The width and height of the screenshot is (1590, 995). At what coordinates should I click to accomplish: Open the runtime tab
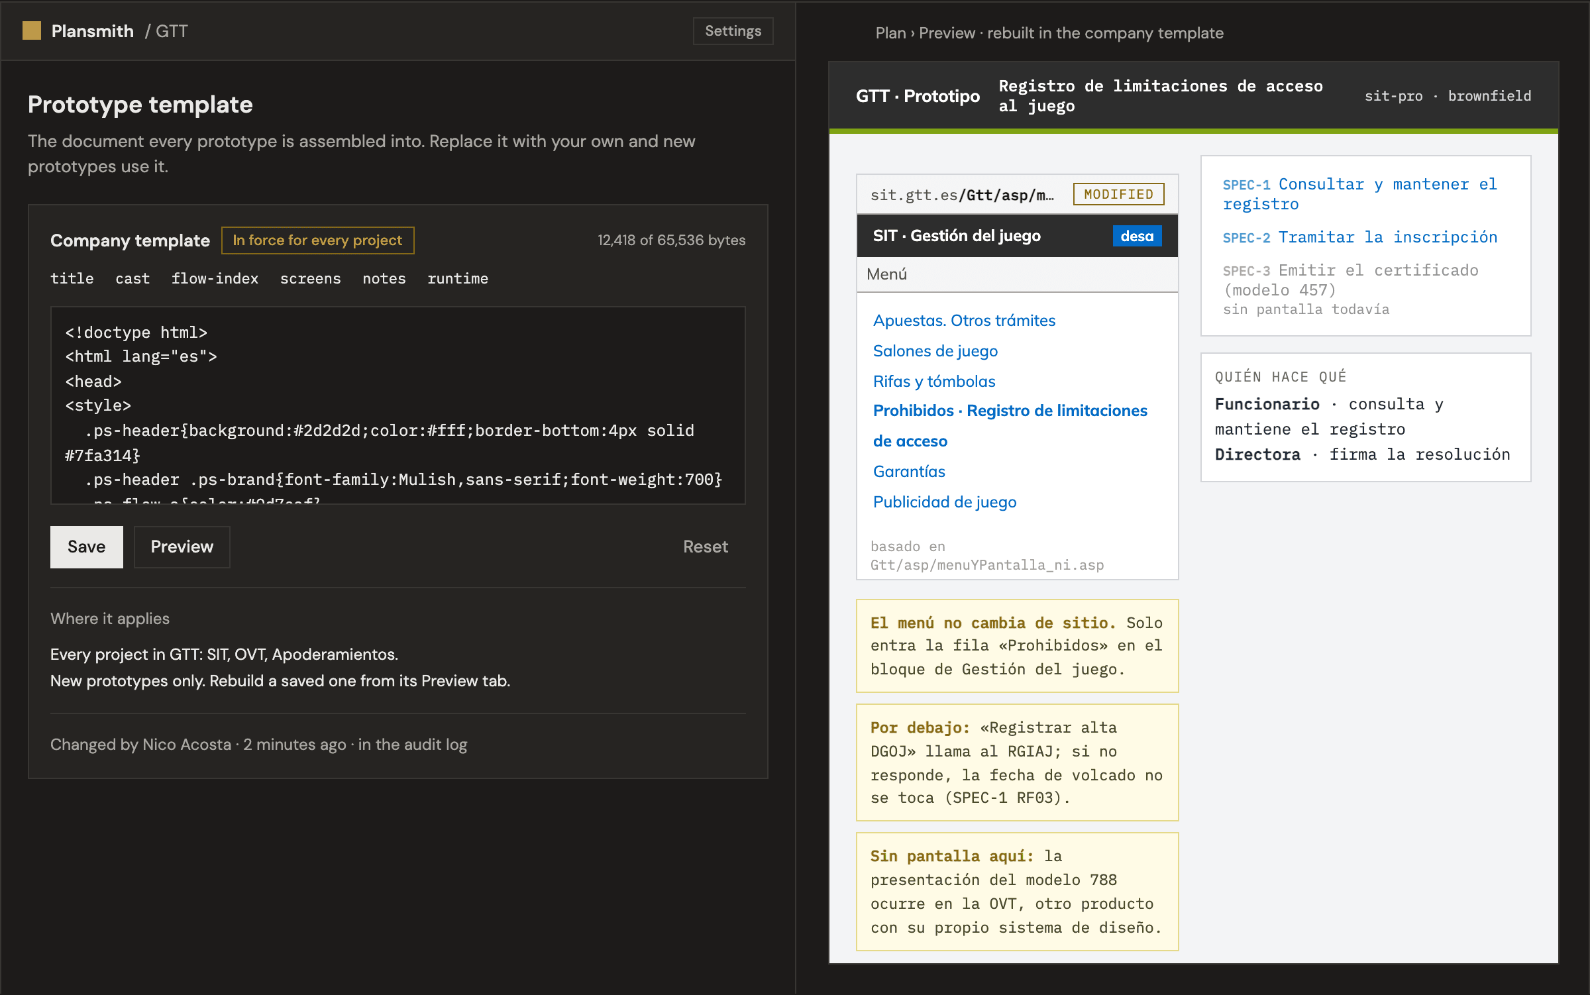coord(458,279)
